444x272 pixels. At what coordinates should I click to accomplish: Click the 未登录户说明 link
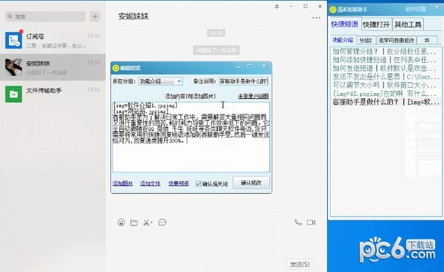click(x=253, y=96)
